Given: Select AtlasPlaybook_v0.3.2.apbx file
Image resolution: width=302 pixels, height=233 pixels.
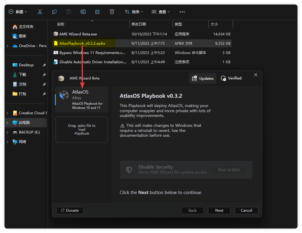Looking at the screenshot, I should 82,43.
